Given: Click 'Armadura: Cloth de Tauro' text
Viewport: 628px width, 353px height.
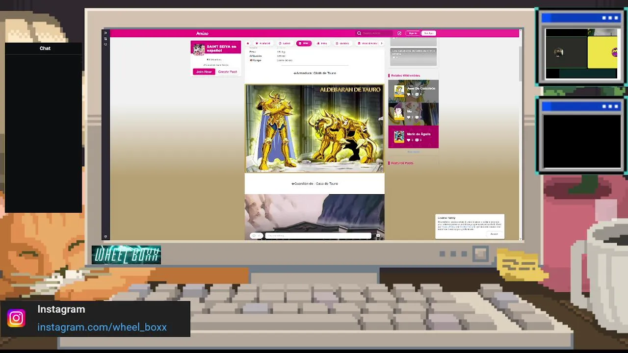Looking at the screenshot, I should pos(314,73).
